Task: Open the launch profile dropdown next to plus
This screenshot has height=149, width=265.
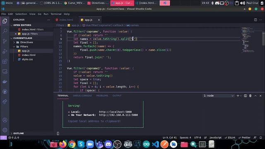Action: click(x=241, y=96)
